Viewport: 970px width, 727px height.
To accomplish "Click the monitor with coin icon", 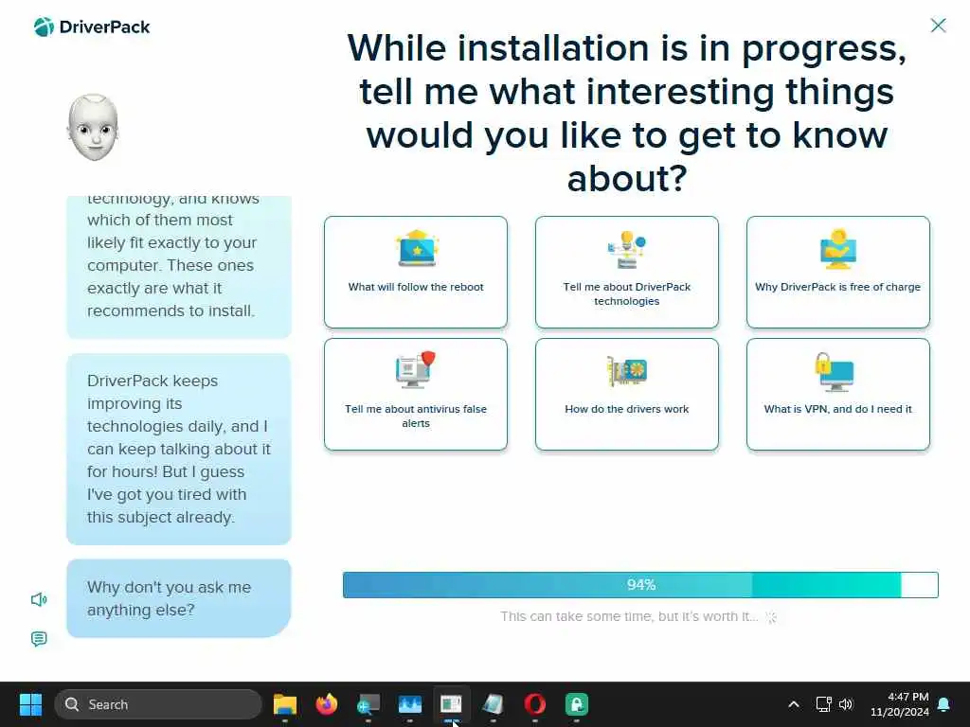I will (837, 249).
